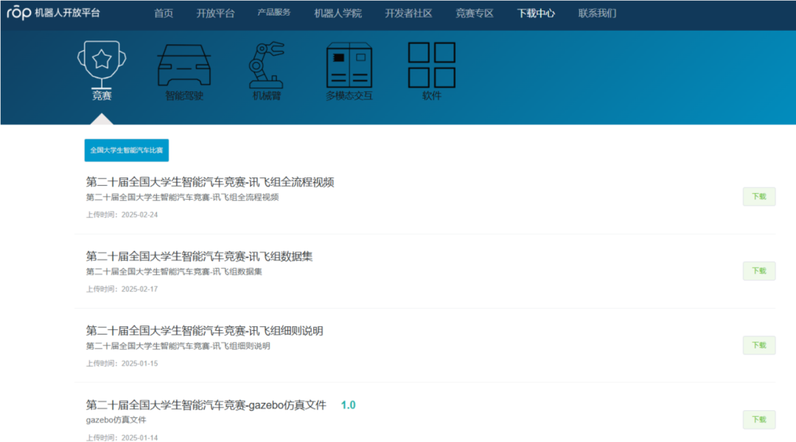Select the 机械臂 robotic arm icon
The width and height of the screenshot is (796, 442).
pos(267,65)
